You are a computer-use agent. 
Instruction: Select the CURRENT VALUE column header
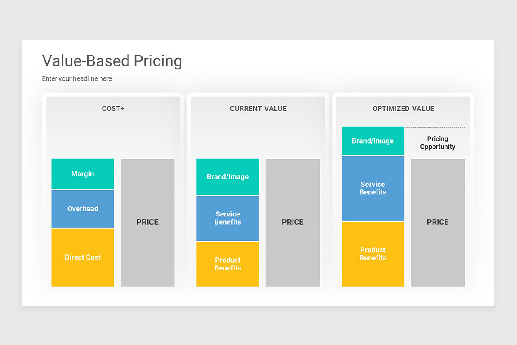pyautogui.click(x=258, y=109)
